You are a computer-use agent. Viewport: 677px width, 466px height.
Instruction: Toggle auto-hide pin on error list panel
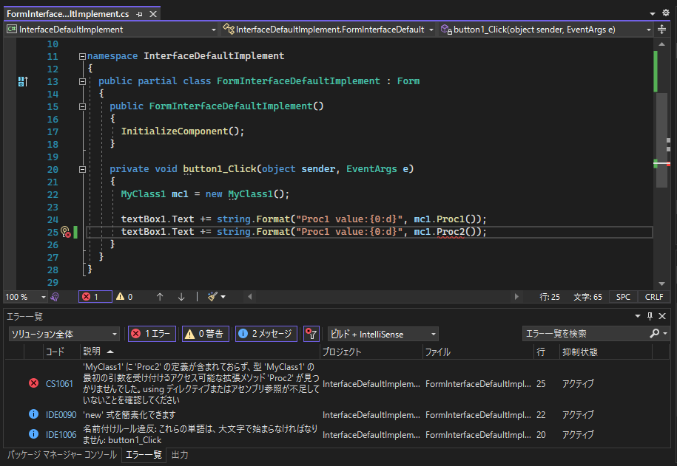650,316
